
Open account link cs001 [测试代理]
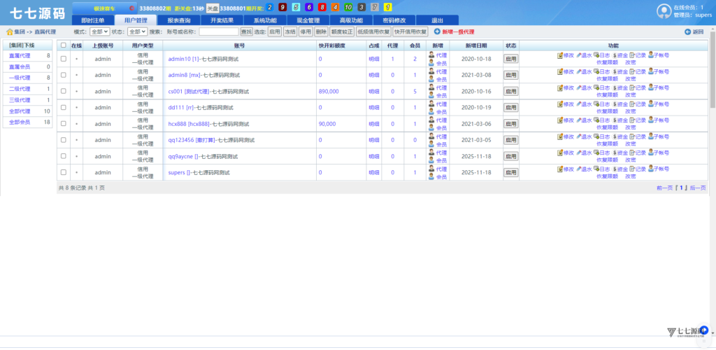click(x=187, y=92)
